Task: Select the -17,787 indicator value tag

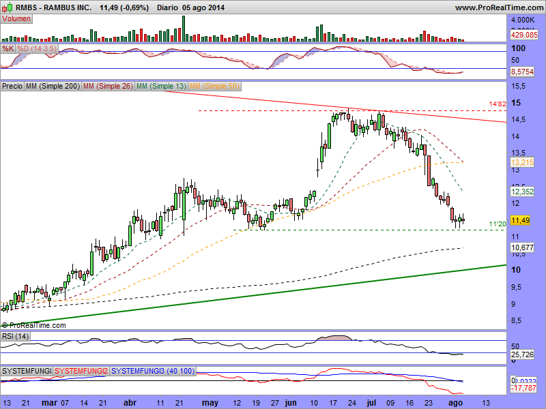Action: pos(523,388)
